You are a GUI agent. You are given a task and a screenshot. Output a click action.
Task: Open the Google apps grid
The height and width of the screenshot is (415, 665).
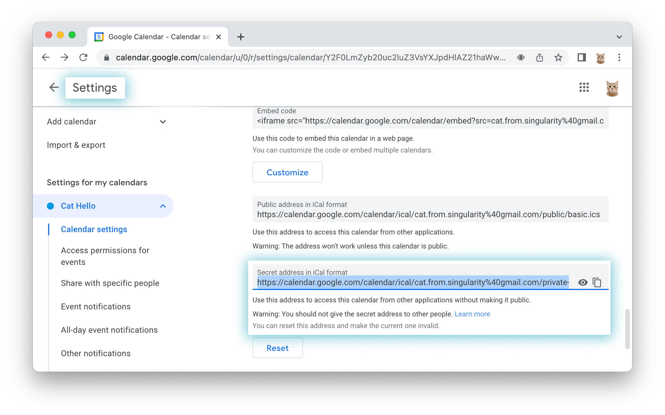pos(584,87)
